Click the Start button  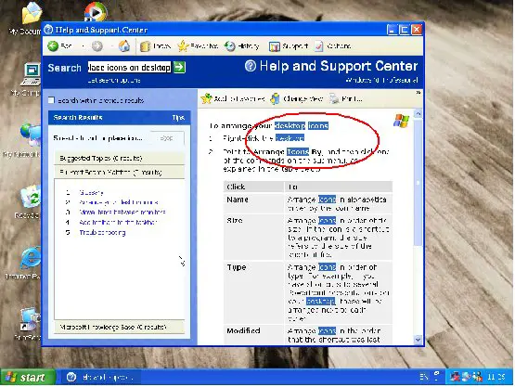(28, 377)
